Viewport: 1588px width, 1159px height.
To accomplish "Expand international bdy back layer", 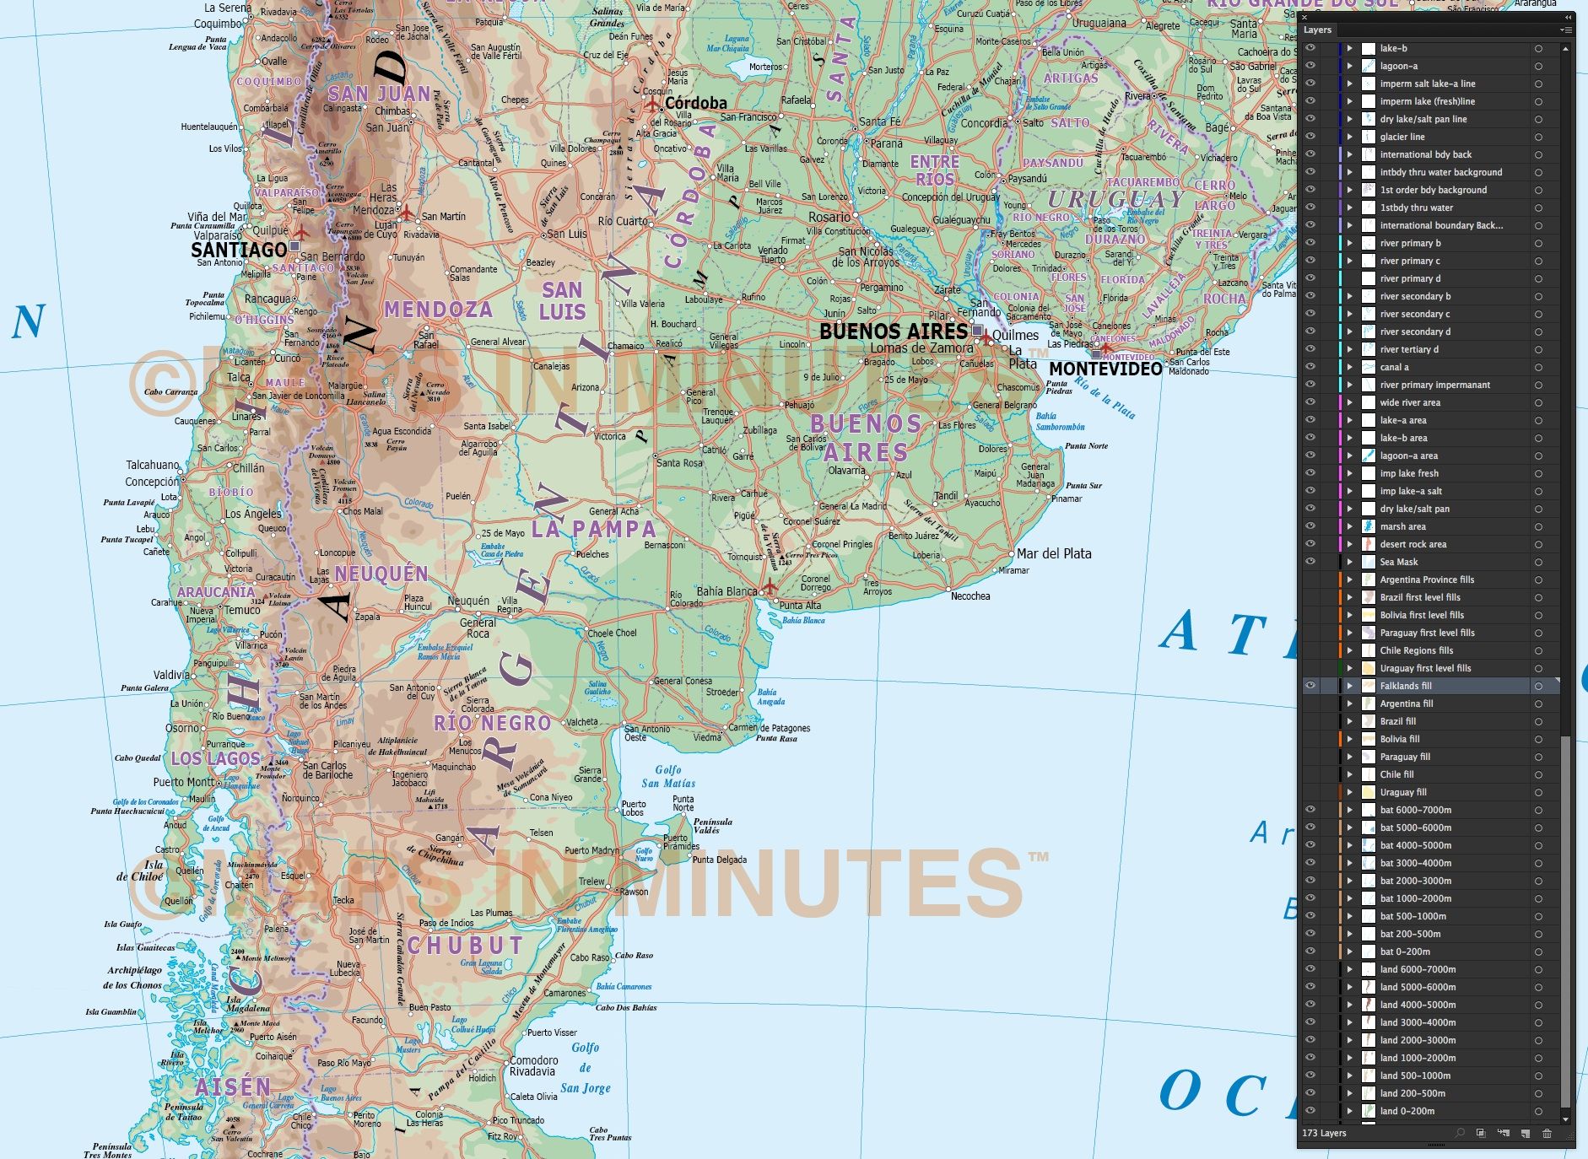I will click(1349, 154).
